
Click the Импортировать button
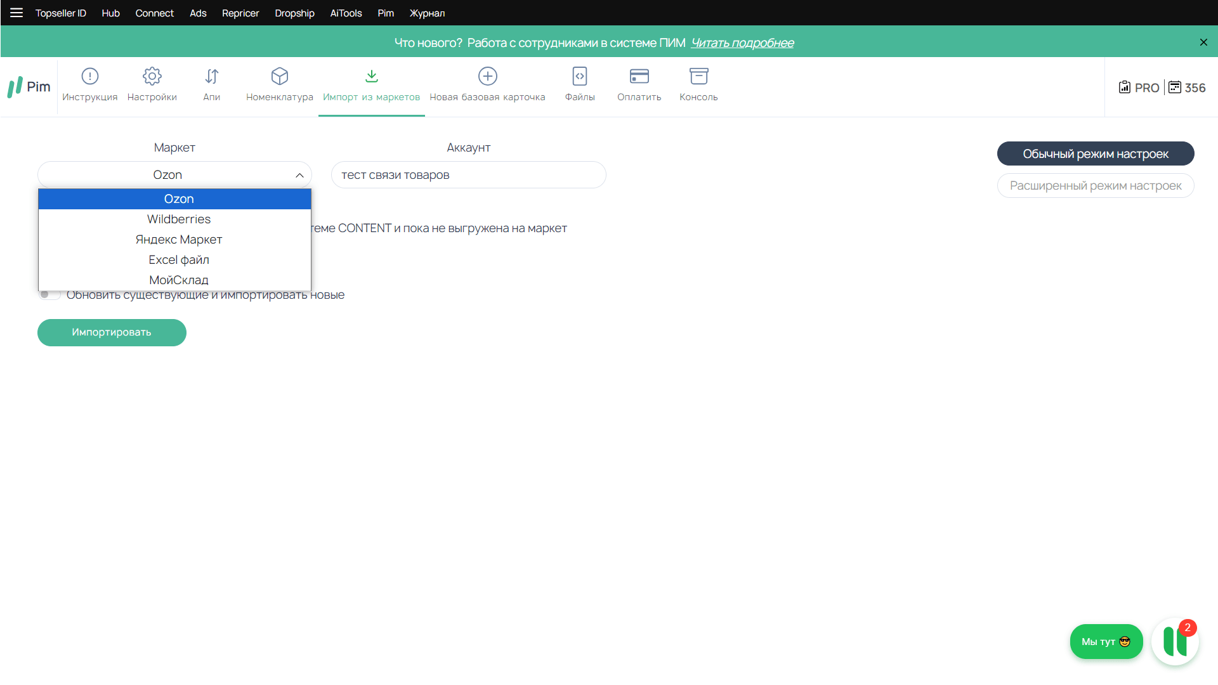[x=112, y=332]
